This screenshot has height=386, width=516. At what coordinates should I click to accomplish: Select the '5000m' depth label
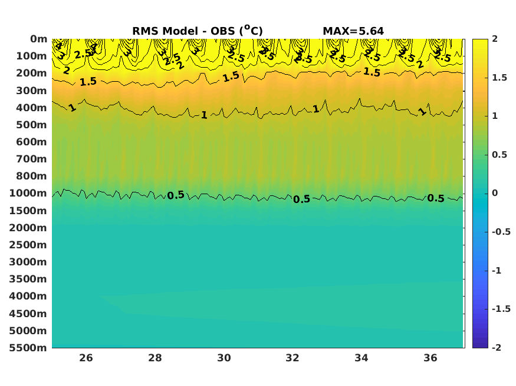(28, 331)
